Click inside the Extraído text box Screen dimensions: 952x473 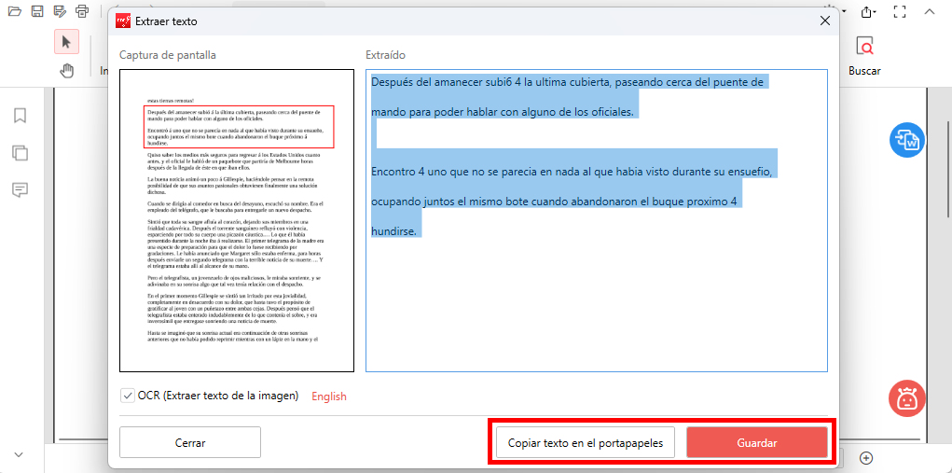tap(596, 220)
